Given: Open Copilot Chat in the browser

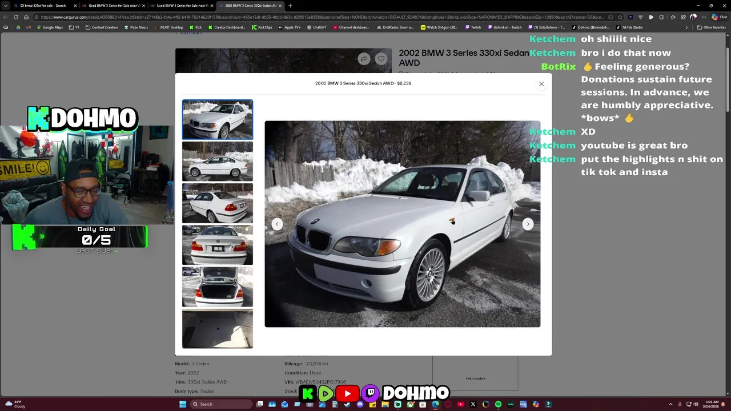Looking at the screenshot, I should [x=719, y=17].
